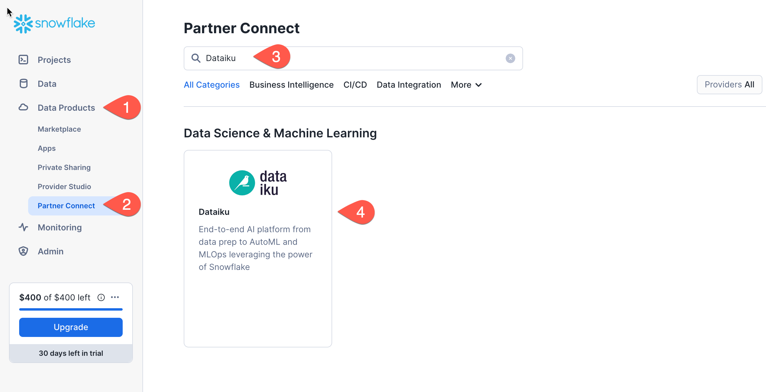Click the credit info icon
Image resolution: width=766 pixels, height=392 pixels.
(101, 297)
